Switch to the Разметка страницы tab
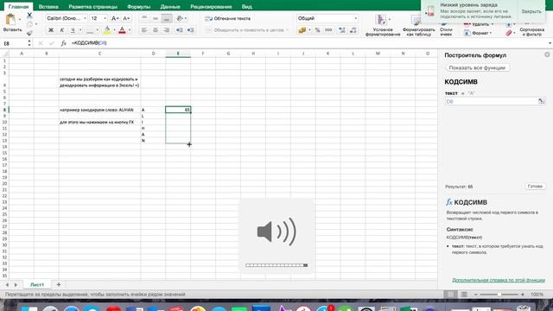Screen dimensions: 553x311 pos(92,7)
